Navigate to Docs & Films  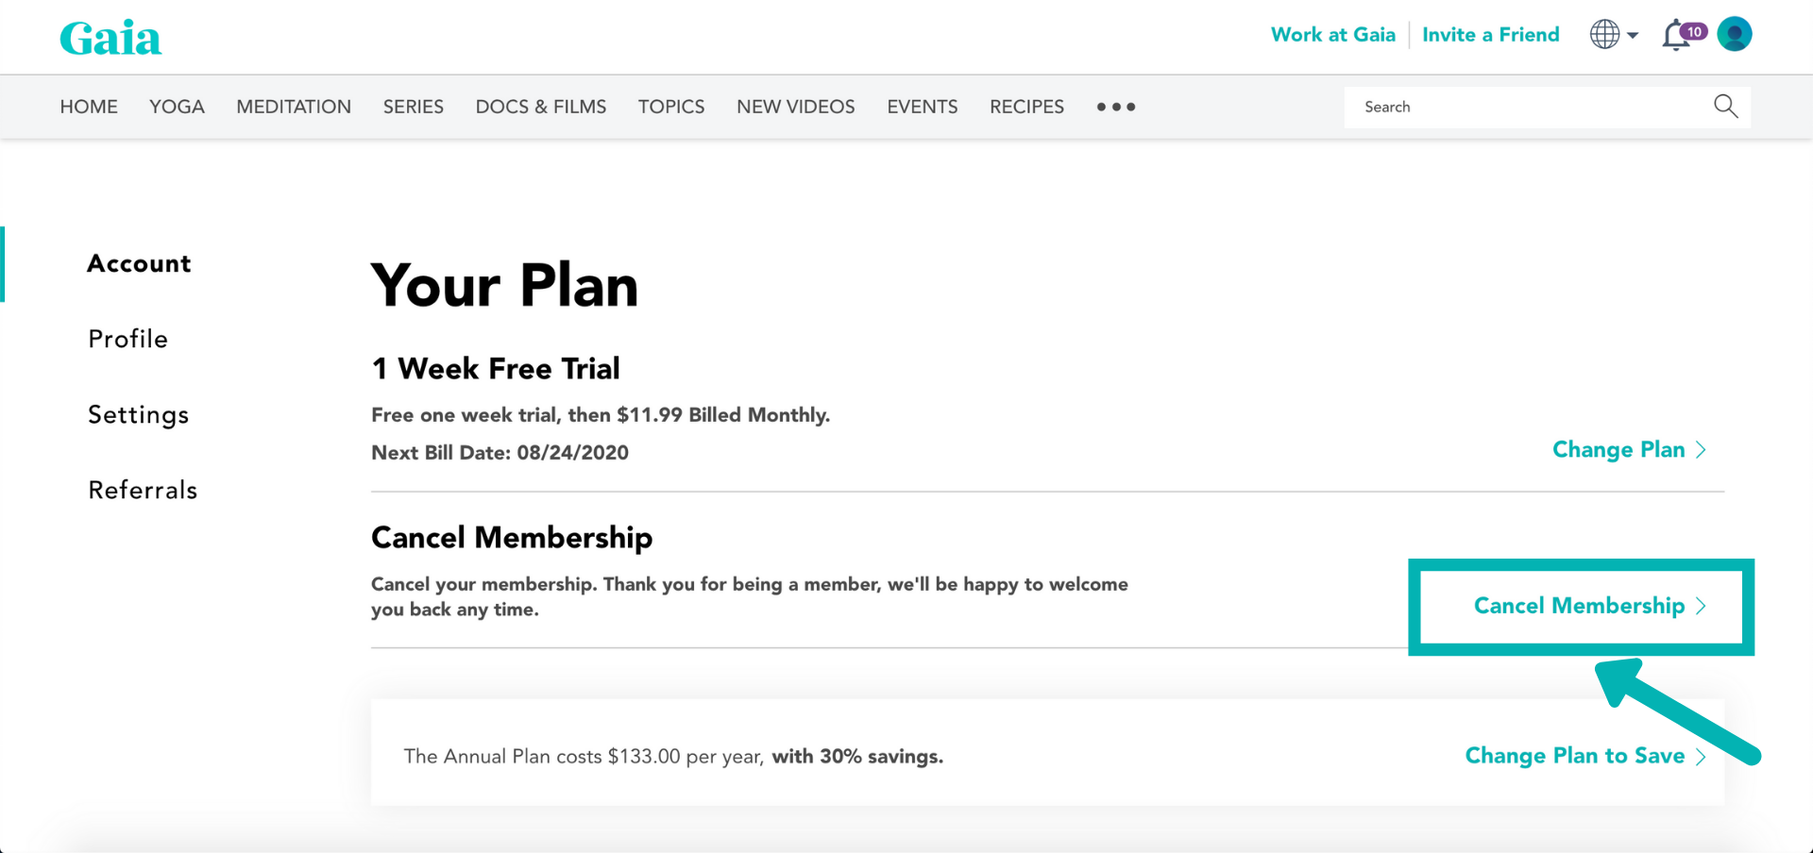[540, 107]
